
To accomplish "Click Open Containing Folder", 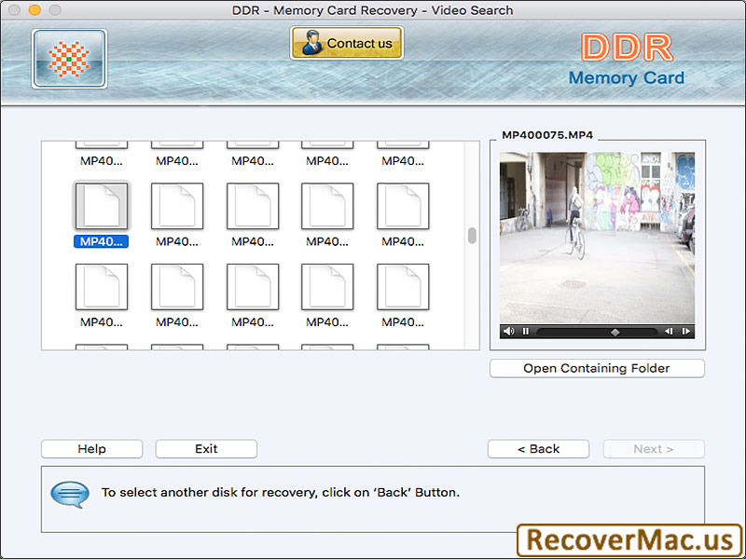I will pyautogui.click(x=597, y=368).
